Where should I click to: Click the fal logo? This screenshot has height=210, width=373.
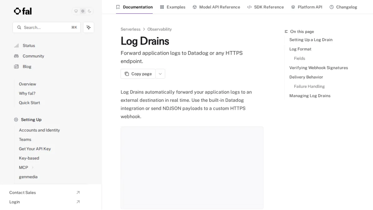pos(23,11)
